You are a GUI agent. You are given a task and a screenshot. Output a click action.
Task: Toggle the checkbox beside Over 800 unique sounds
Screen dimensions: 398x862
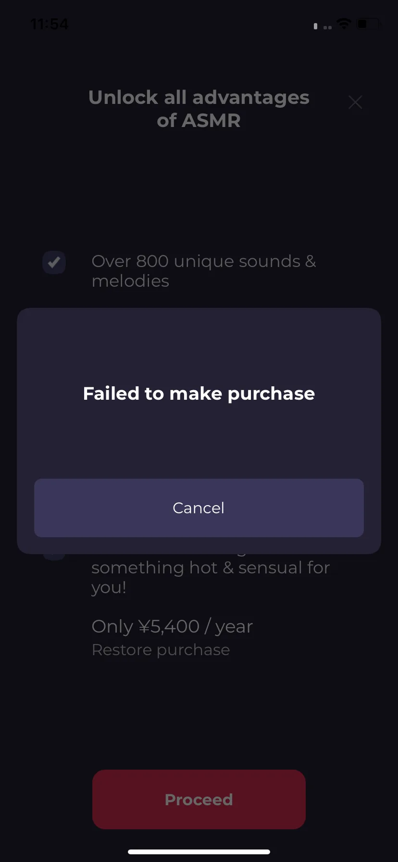tap(54, 263)
